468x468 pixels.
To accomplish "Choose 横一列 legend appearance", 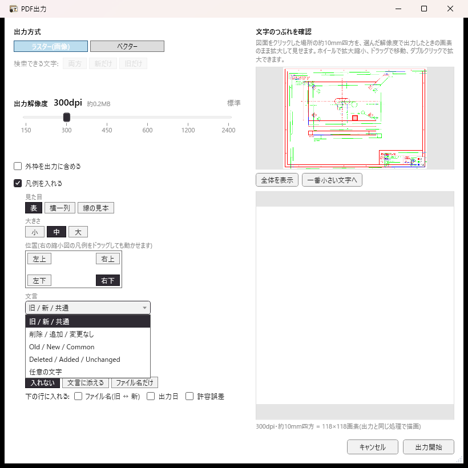I will 60,208.
